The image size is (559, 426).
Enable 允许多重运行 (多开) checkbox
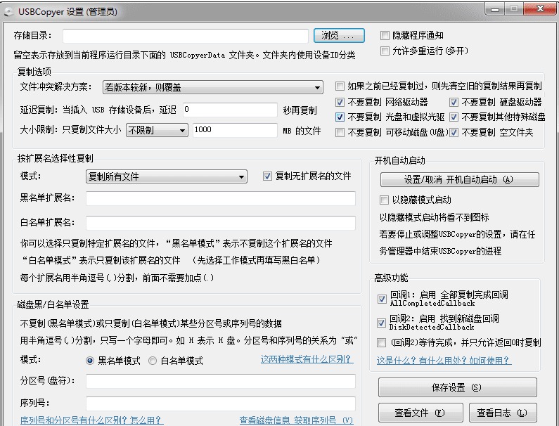click(385, 51)
